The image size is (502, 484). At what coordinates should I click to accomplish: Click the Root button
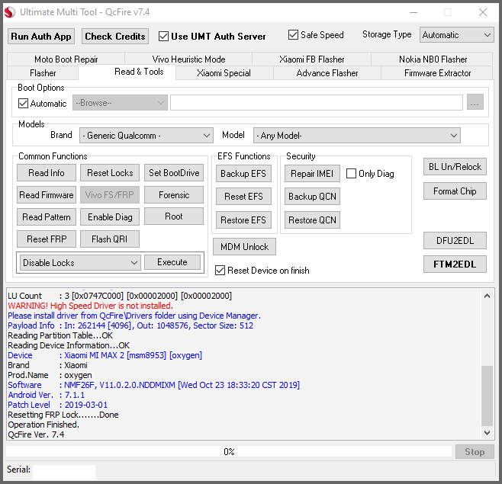[174, 216]
